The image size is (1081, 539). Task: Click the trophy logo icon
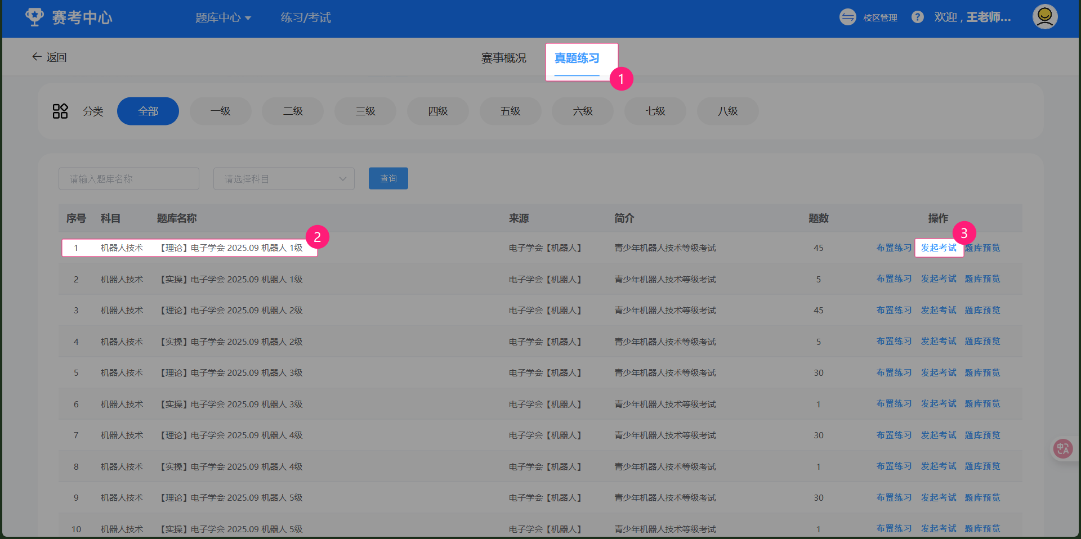tap(34, 17)
